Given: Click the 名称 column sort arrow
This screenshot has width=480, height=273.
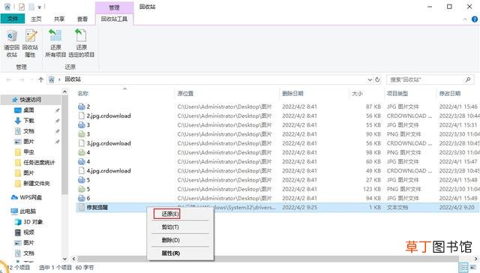Looking at the screenshot, I should pyautogui.click(x=125, y=88).
